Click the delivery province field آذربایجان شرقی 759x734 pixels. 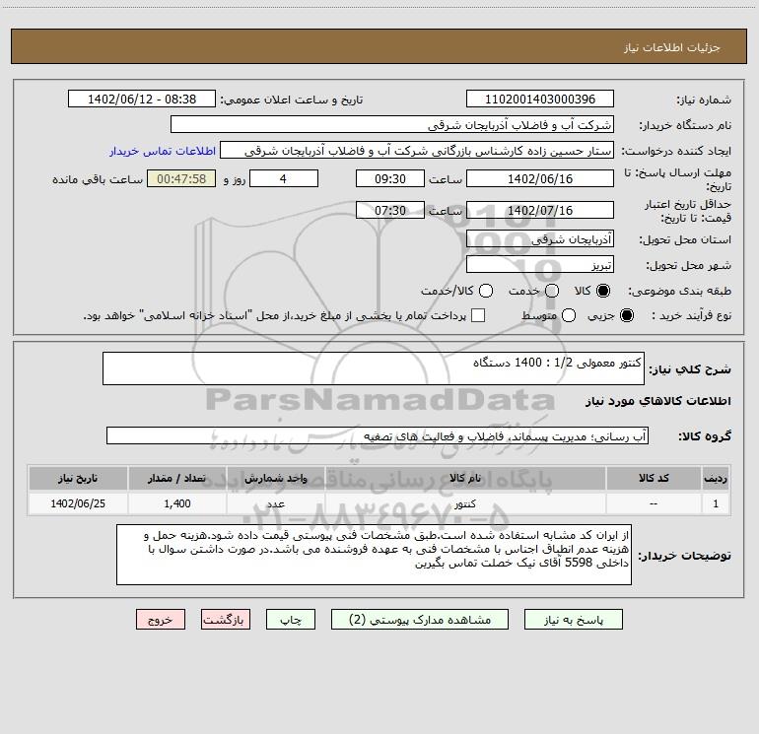[540, 238]
